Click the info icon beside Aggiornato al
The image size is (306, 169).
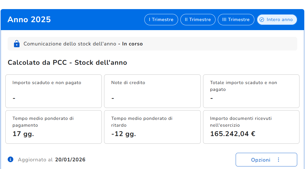10,159
